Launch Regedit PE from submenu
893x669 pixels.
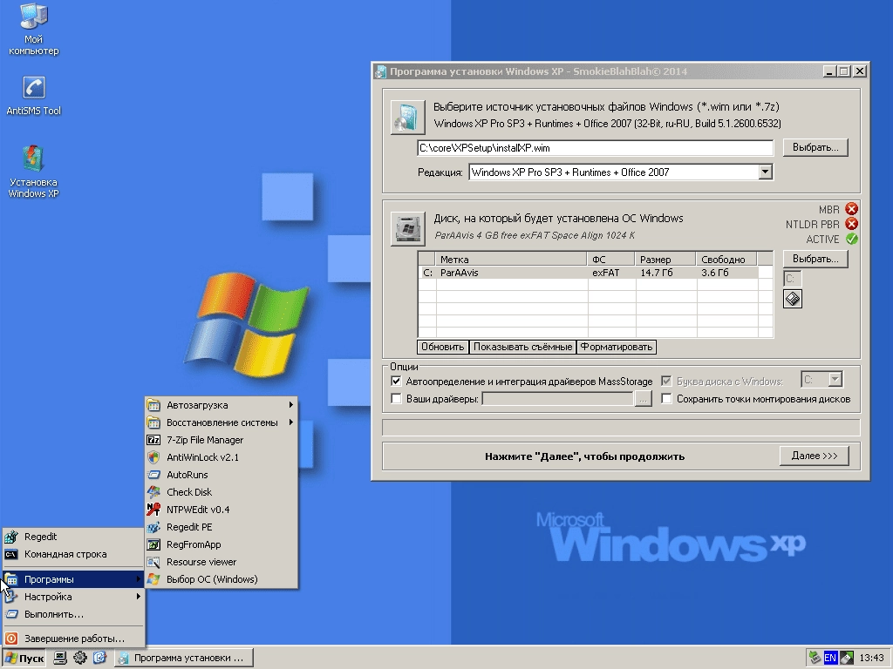coord(222,527)
